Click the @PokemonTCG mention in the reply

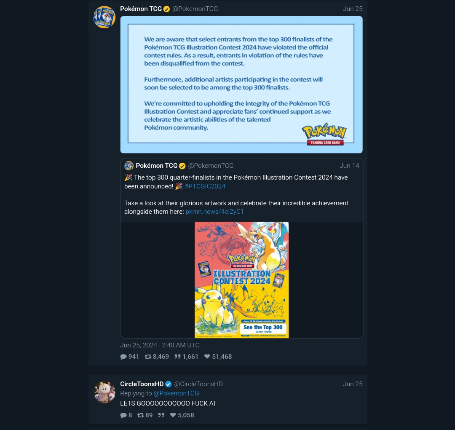click(176, 393)
